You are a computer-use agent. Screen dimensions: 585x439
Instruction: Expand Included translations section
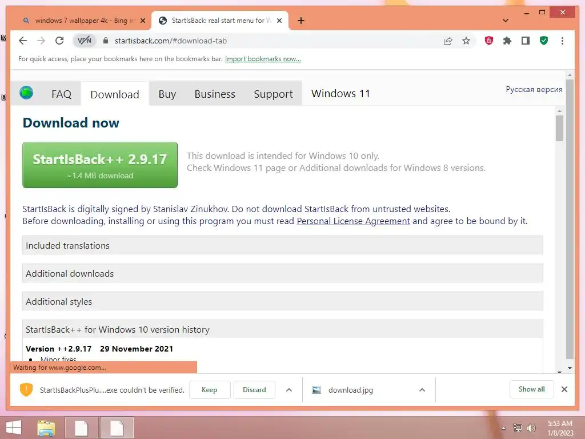282,245
